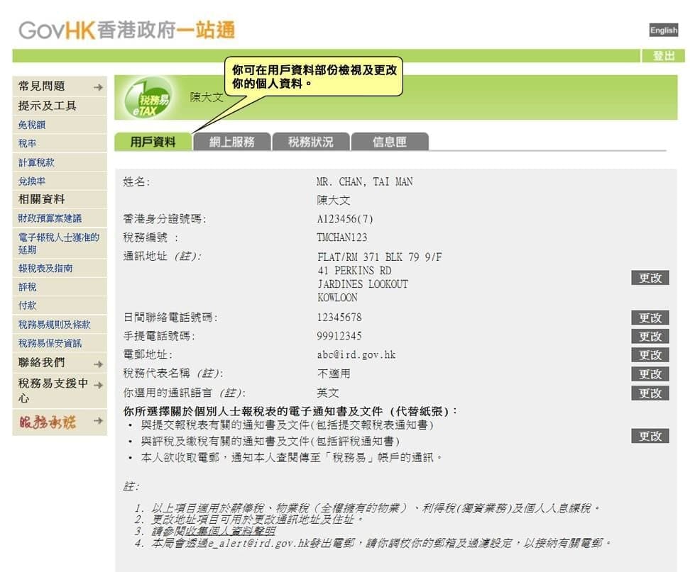Click the eTAX 稅務易 logo icon

[x=146, y=103]
